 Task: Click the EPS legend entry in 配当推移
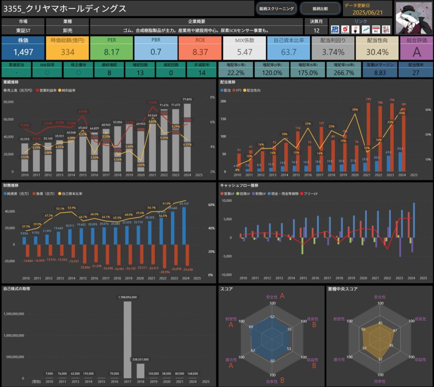pos(237,90)
